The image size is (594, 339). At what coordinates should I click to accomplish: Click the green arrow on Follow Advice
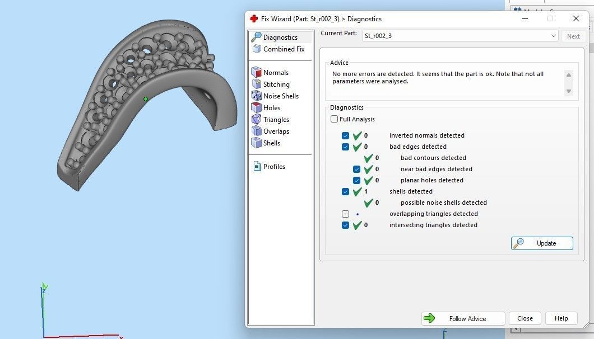(x=429, y=318)
